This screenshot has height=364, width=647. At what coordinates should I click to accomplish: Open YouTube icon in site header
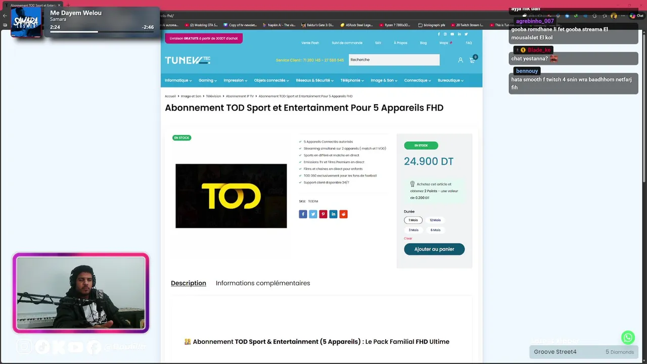[452, 34]
